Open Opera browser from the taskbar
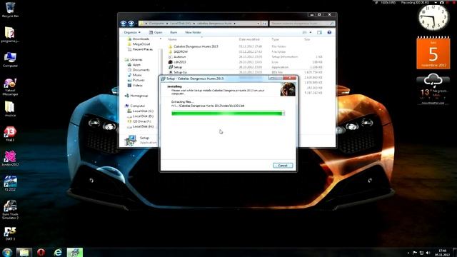The image size is (457, 257). click(41, 252)
